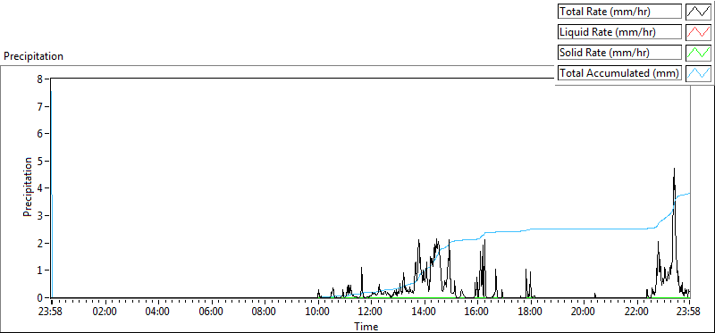Click the 16:00 x-axis time label
The height and width of the screenshot is (333, 715).
point(476,312)
